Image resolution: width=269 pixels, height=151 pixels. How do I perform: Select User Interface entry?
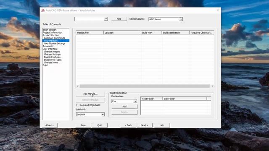tap(50, 49)
